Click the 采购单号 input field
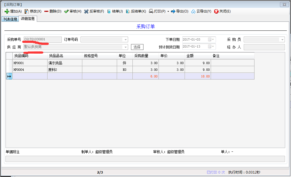Viewport: 291px width, 177px height. 43,39
